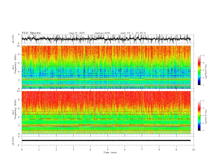Click inside the ch.1 spectrogram panel
Image resolution: width=218 pixels, height=168 pixels.
[106, 67]
